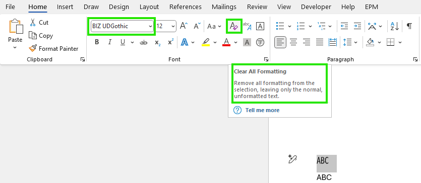421x183 pixels.
Task: Open font color dropdown arrow
Action: coord(236,42)
